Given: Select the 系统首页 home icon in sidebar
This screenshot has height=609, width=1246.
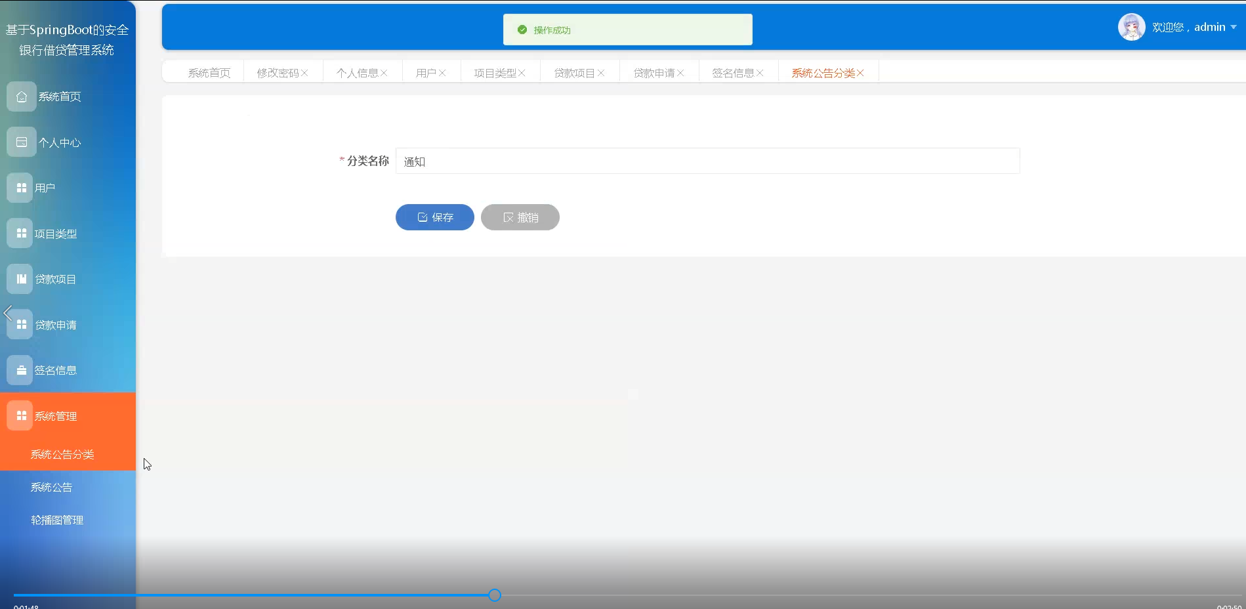Looking at the screenshot, I should (x=21, y=96).
